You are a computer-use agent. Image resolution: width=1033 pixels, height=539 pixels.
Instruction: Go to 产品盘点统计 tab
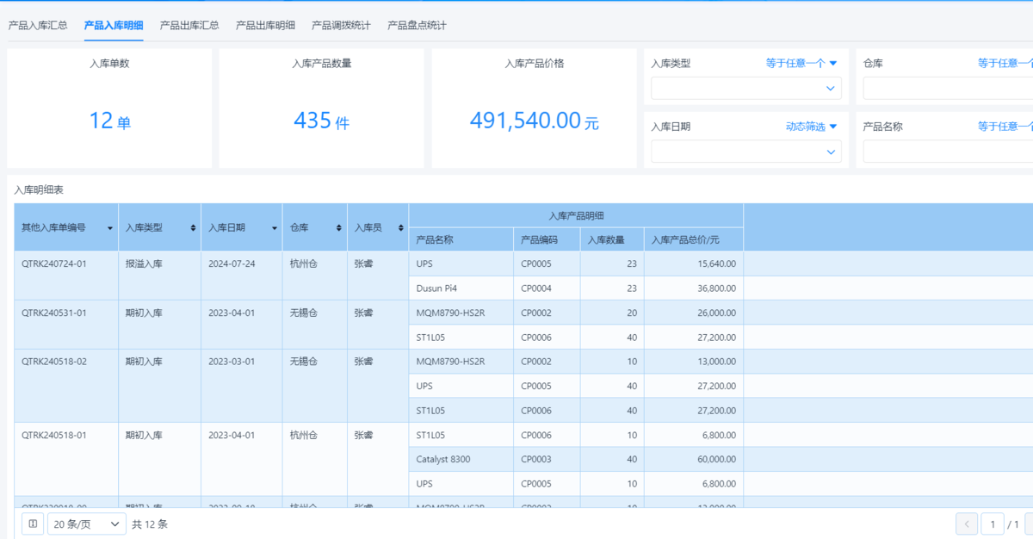pos(417,25)
